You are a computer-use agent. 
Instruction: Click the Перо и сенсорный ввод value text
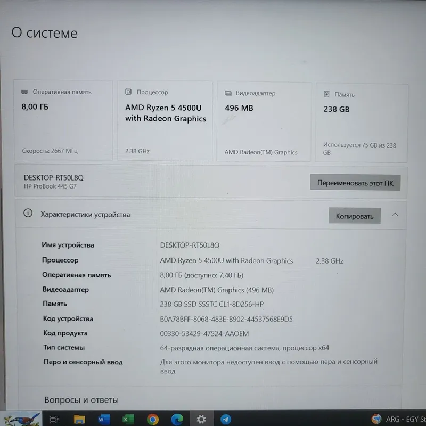[x=269, y=366]
